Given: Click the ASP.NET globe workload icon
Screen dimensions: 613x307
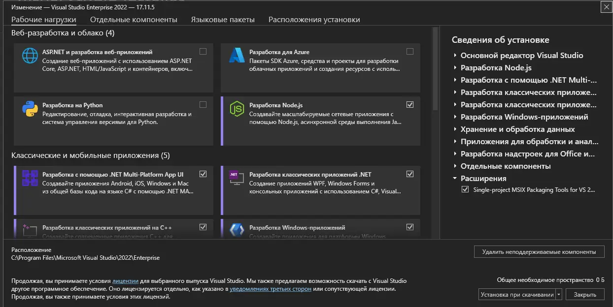Looking at the screenshot, I should point(30,56).
